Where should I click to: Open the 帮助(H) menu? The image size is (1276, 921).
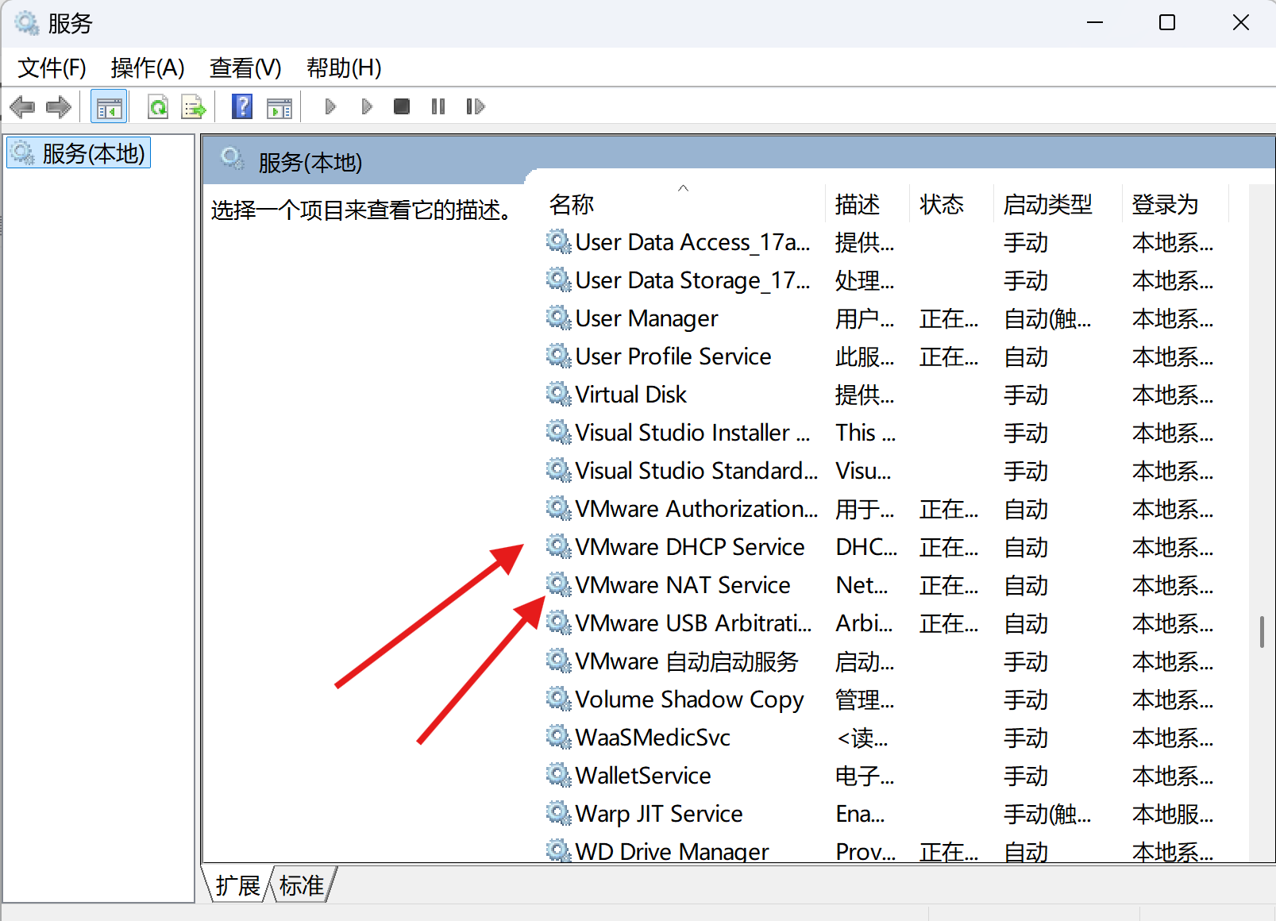click(x=344, y=68)
